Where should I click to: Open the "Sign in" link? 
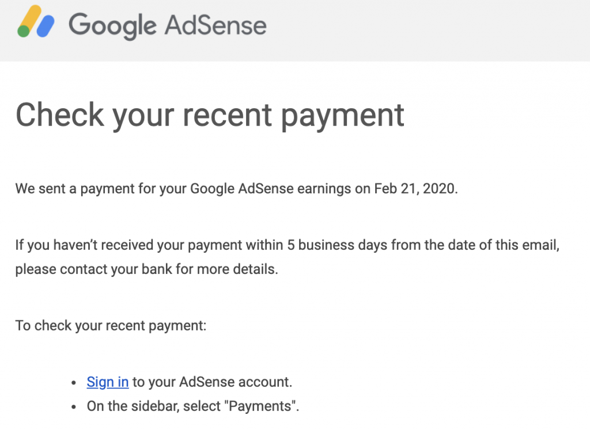107,382
